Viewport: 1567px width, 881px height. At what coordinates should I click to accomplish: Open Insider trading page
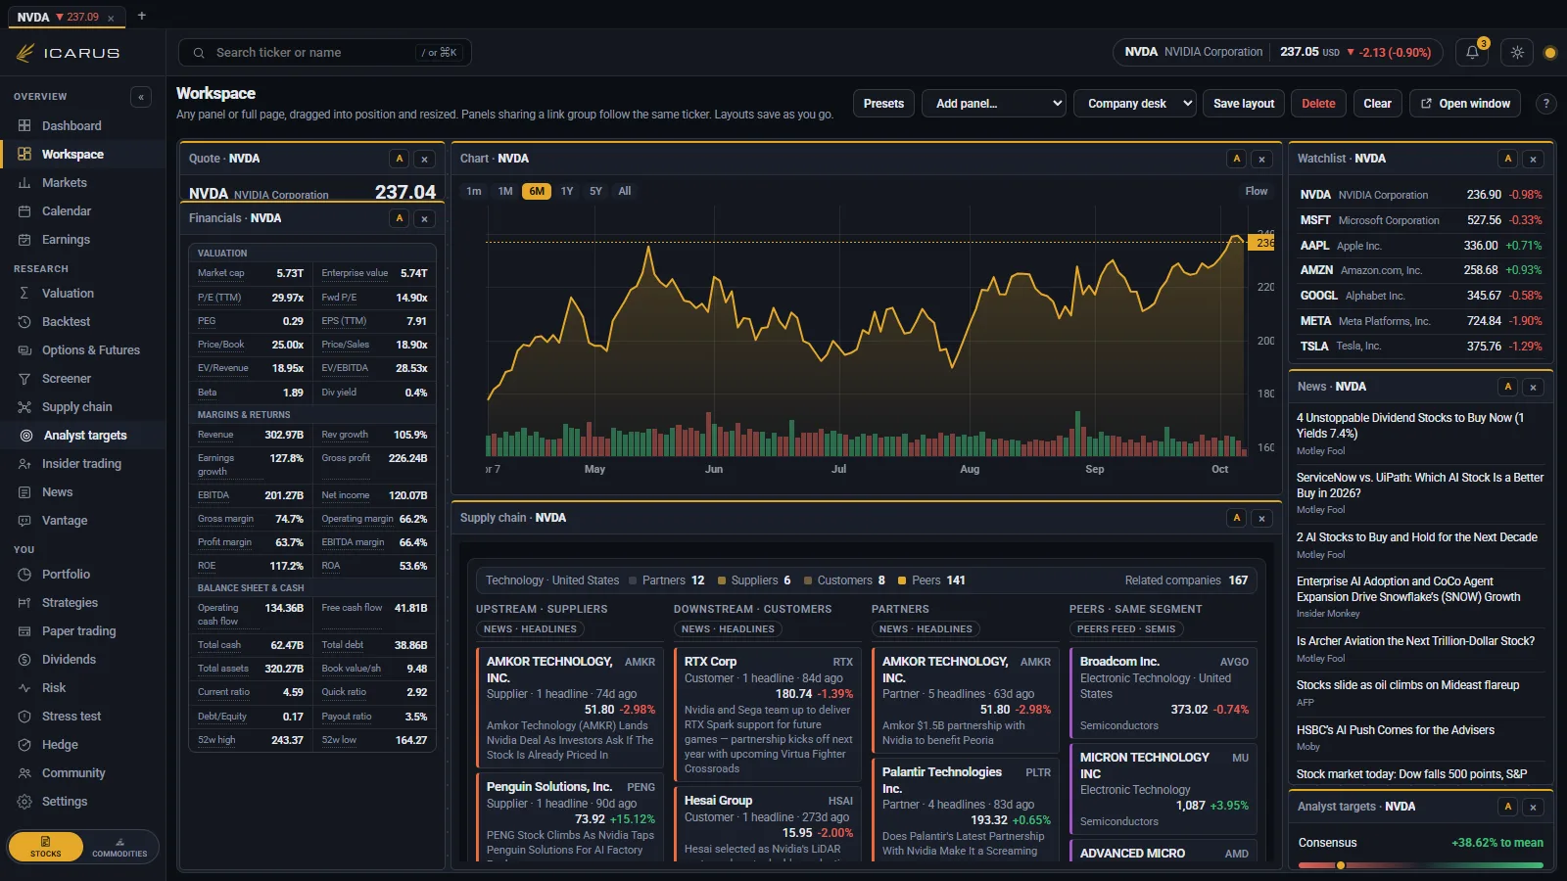click(83, 464)
